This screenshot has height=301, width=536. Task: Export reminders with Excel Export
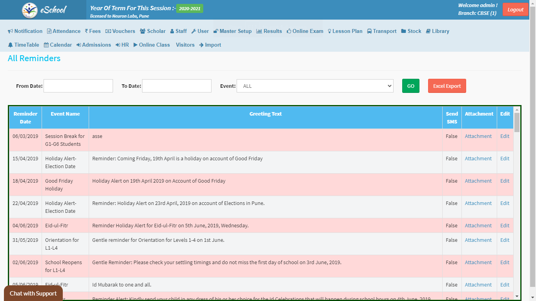tap(447, 86)
